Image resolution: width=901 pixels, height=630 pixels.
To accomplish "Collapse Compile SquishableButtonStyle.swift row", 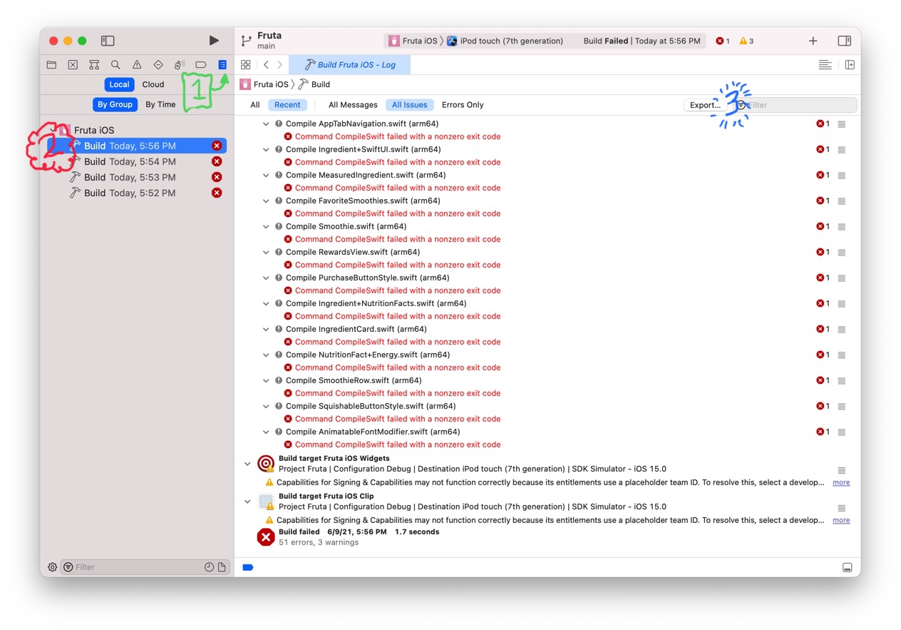I will (x=266, y=407).
